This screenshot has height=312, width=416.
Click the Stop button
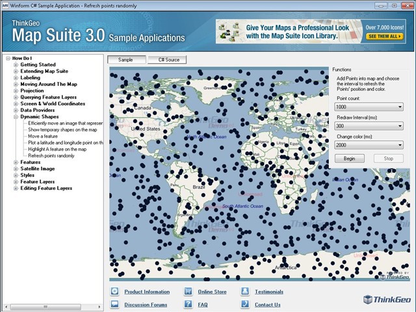click(x=389, y=159)
